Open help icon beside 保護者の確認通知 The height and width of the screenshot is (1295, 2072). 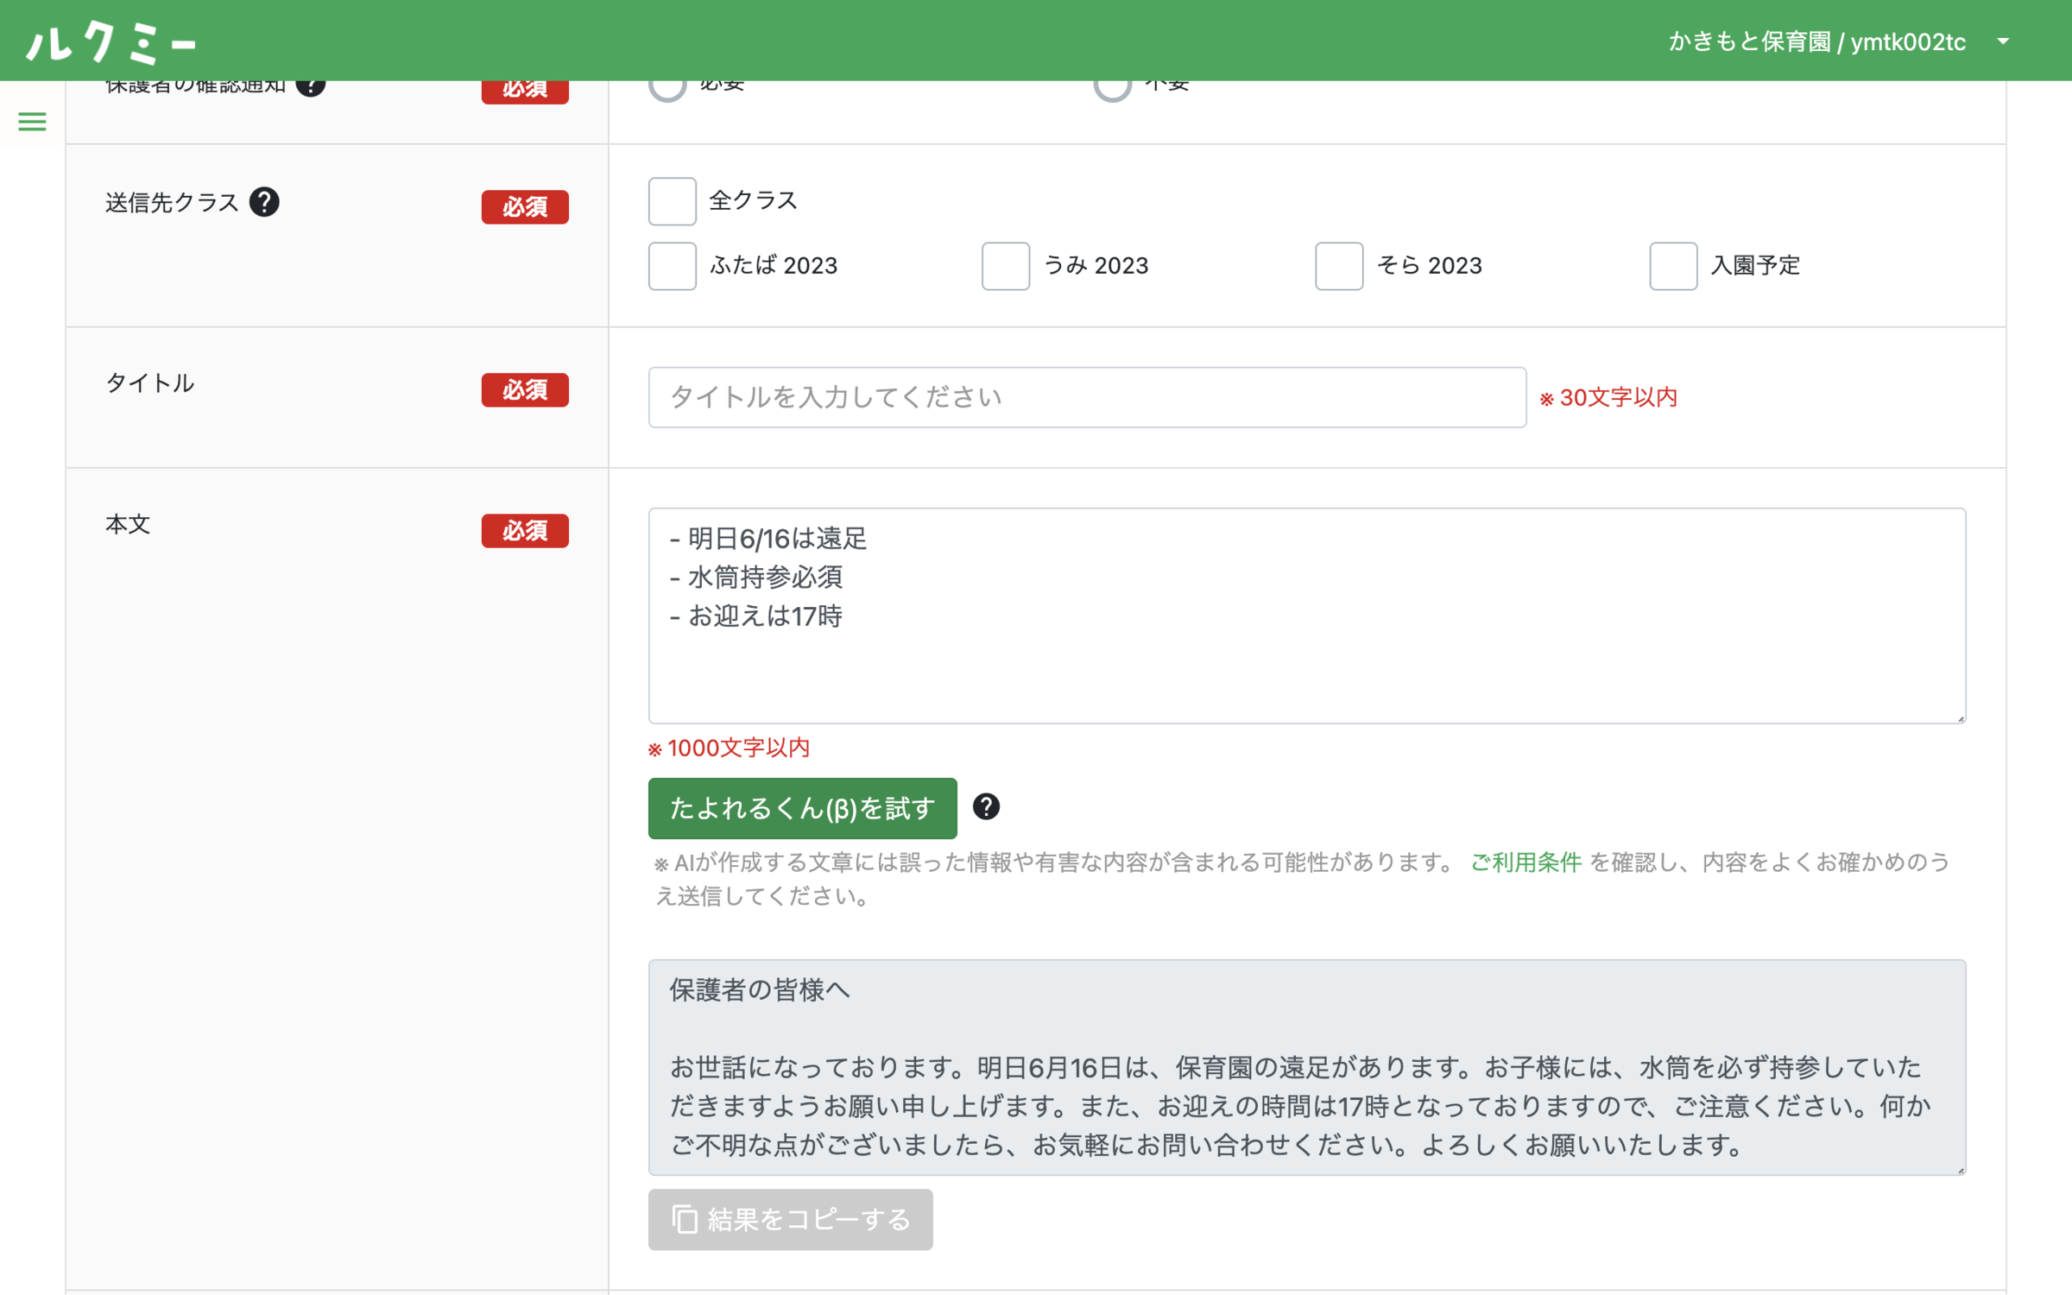pos(311,88)
